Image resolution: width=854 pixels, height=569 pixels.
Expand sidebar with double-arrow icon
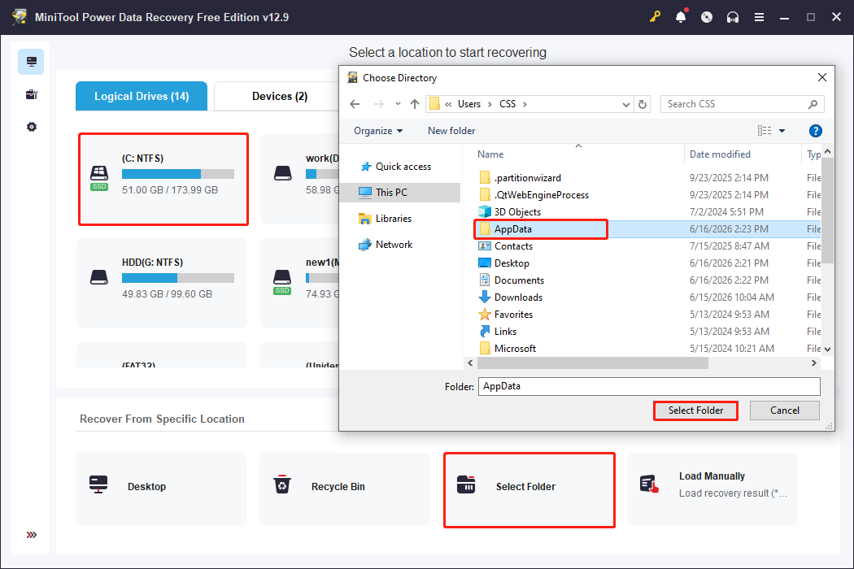pos(32,535)
